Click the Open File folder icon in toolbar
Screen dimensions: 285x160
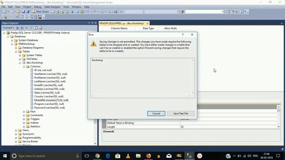click(19, 12)
